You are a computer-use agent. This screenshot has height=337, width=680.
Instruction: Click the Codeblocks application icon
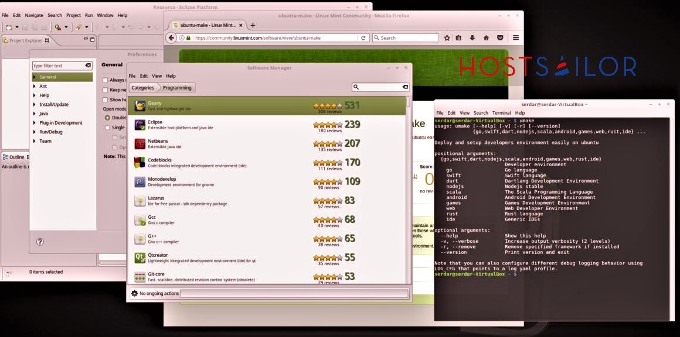(x=140, y=163)
